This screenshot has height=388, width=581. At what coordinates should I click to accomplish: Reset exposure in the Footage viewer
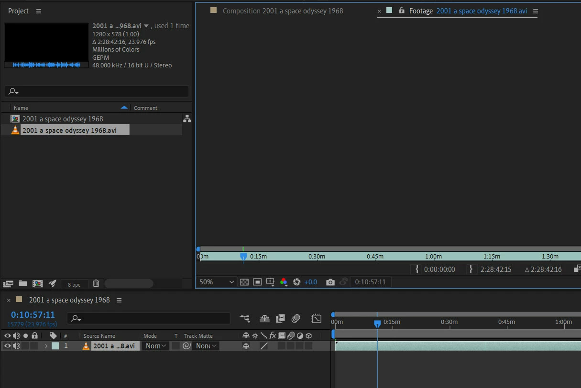[296, 282]
